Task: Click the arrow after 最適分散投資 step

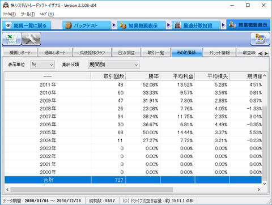Action: (x=223, y=25)
